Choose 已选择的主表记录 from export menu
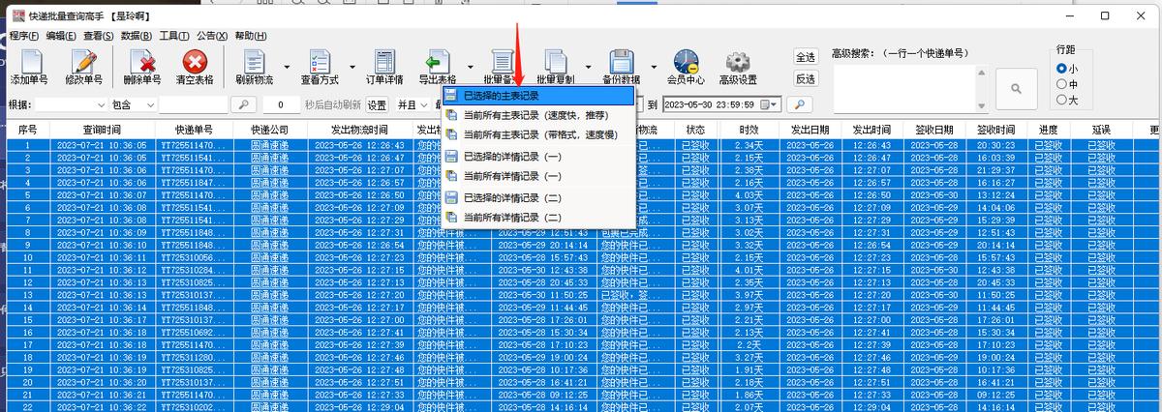 pyautogui.click(x=538, y=96)
